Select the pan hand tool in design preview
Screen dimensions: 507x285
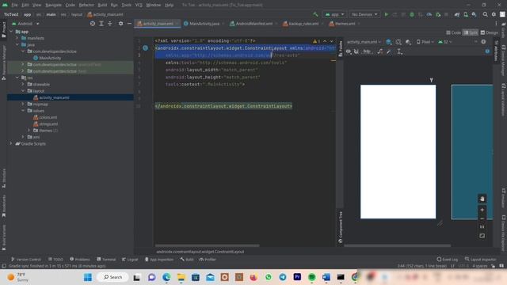(482, 199)
